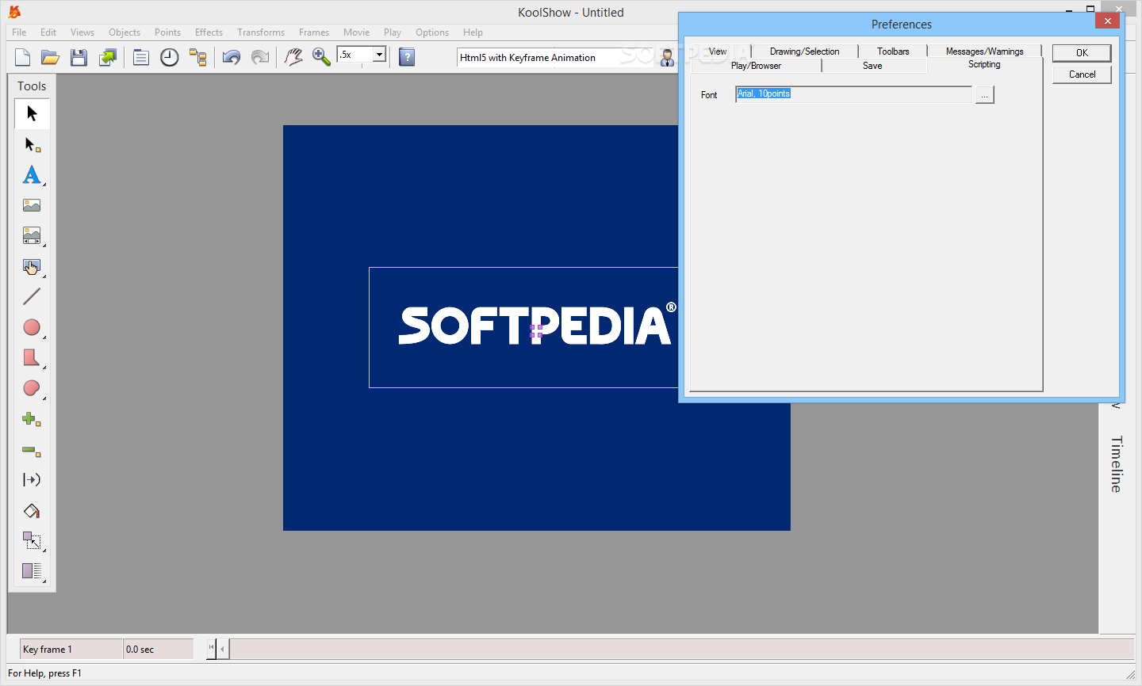Screen dimensions: 1142x686
Task: Open a file with the folder icon
Action: coord(51,57)
